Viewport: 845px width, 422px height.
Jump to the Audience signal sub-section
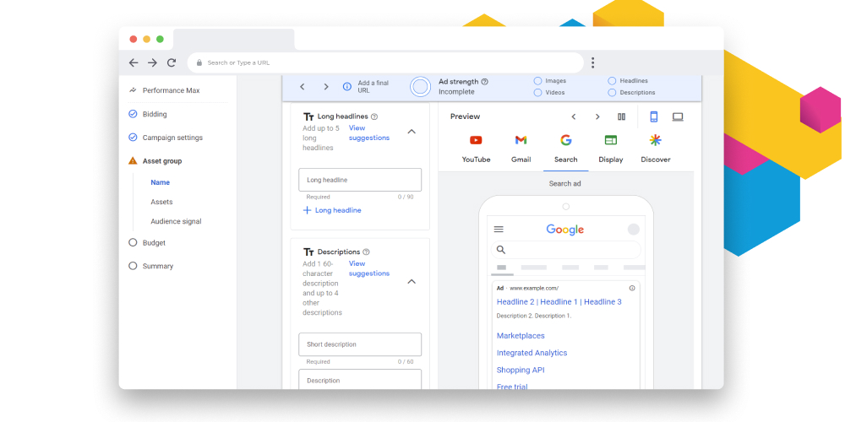[x=176, y=221]
